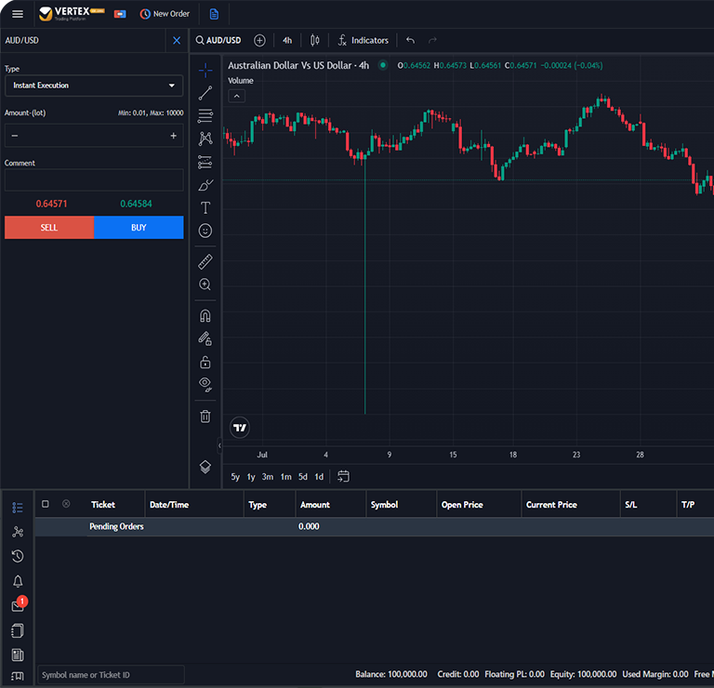
Task: Click the live data status dot in chart legend
Action: 383,65
